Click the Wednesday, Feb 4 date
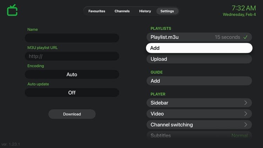Image resolution: width=263 pixels, height=148 pixels. [x=239, y=15]
